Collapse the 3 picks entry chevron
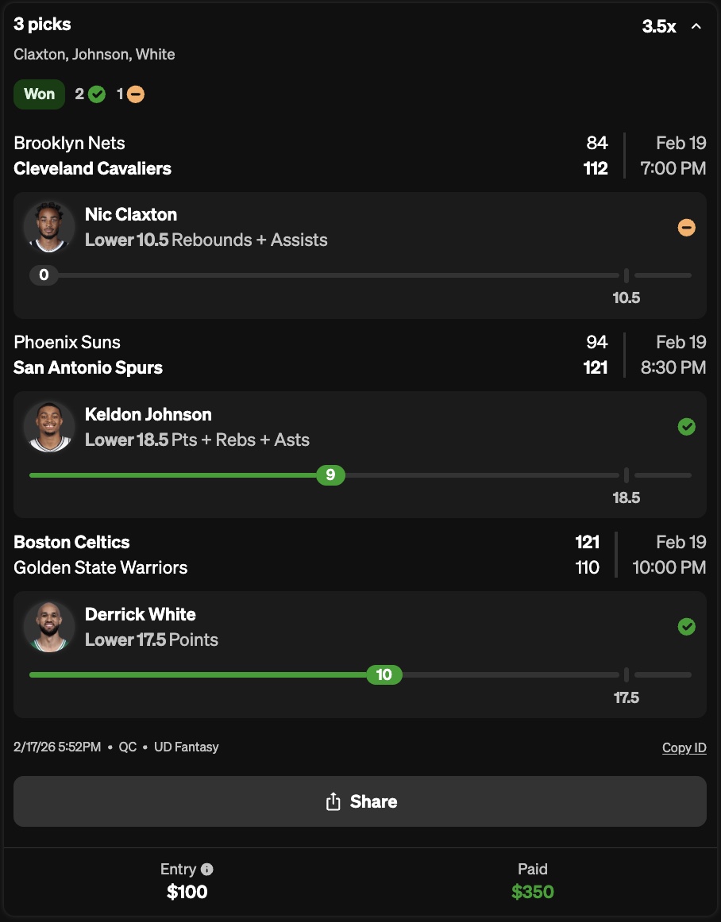Screen dimensions: 721x922 [x=696, y=27]
